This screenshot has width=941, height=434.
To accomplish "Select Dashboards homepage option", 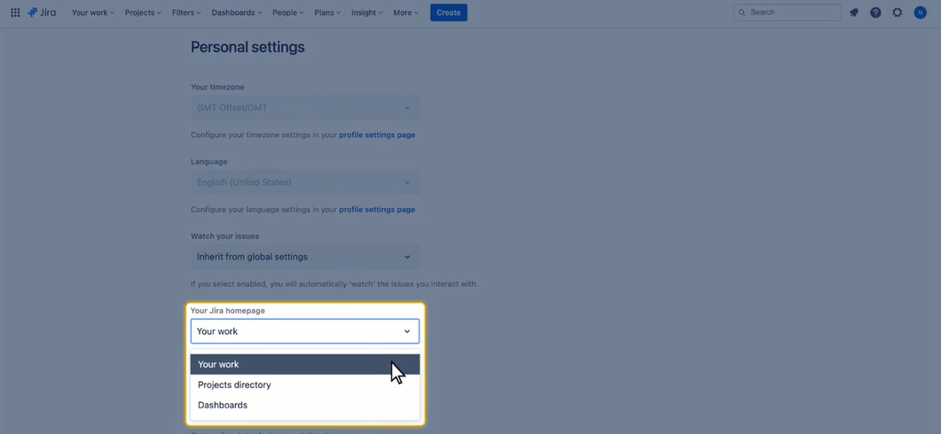I will point(305,406).
